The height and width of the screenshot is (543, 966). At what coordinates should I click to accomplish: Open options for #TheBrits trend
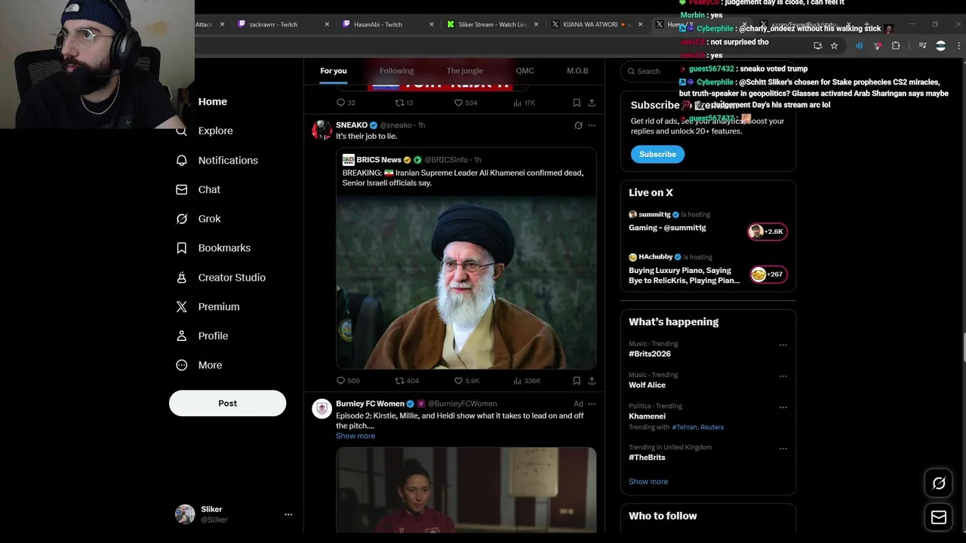coord(783,449)
